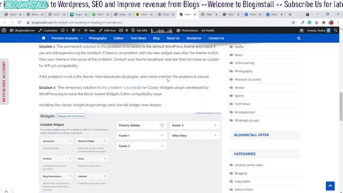This screenshot has height=193, width=343.
Task: Open Howdy, Rudra account menu
Action: (318, 31)
